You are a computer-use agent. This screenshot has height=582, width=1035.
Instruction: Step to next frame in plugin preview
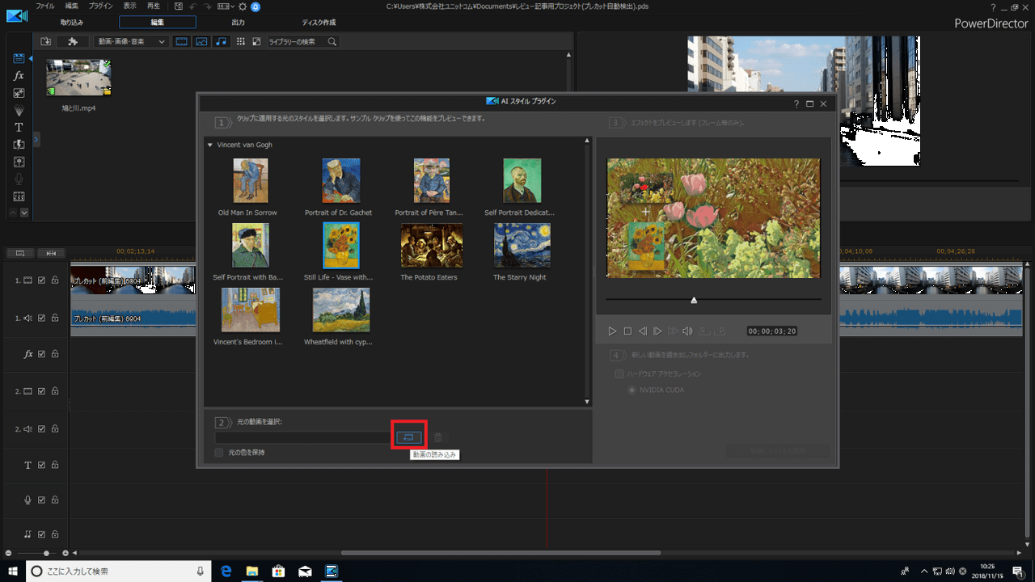[657, 331]
